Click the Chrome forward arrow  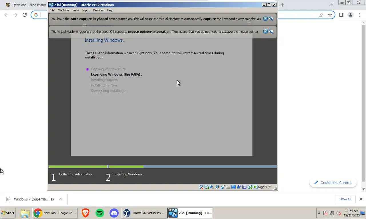point(15,15)
